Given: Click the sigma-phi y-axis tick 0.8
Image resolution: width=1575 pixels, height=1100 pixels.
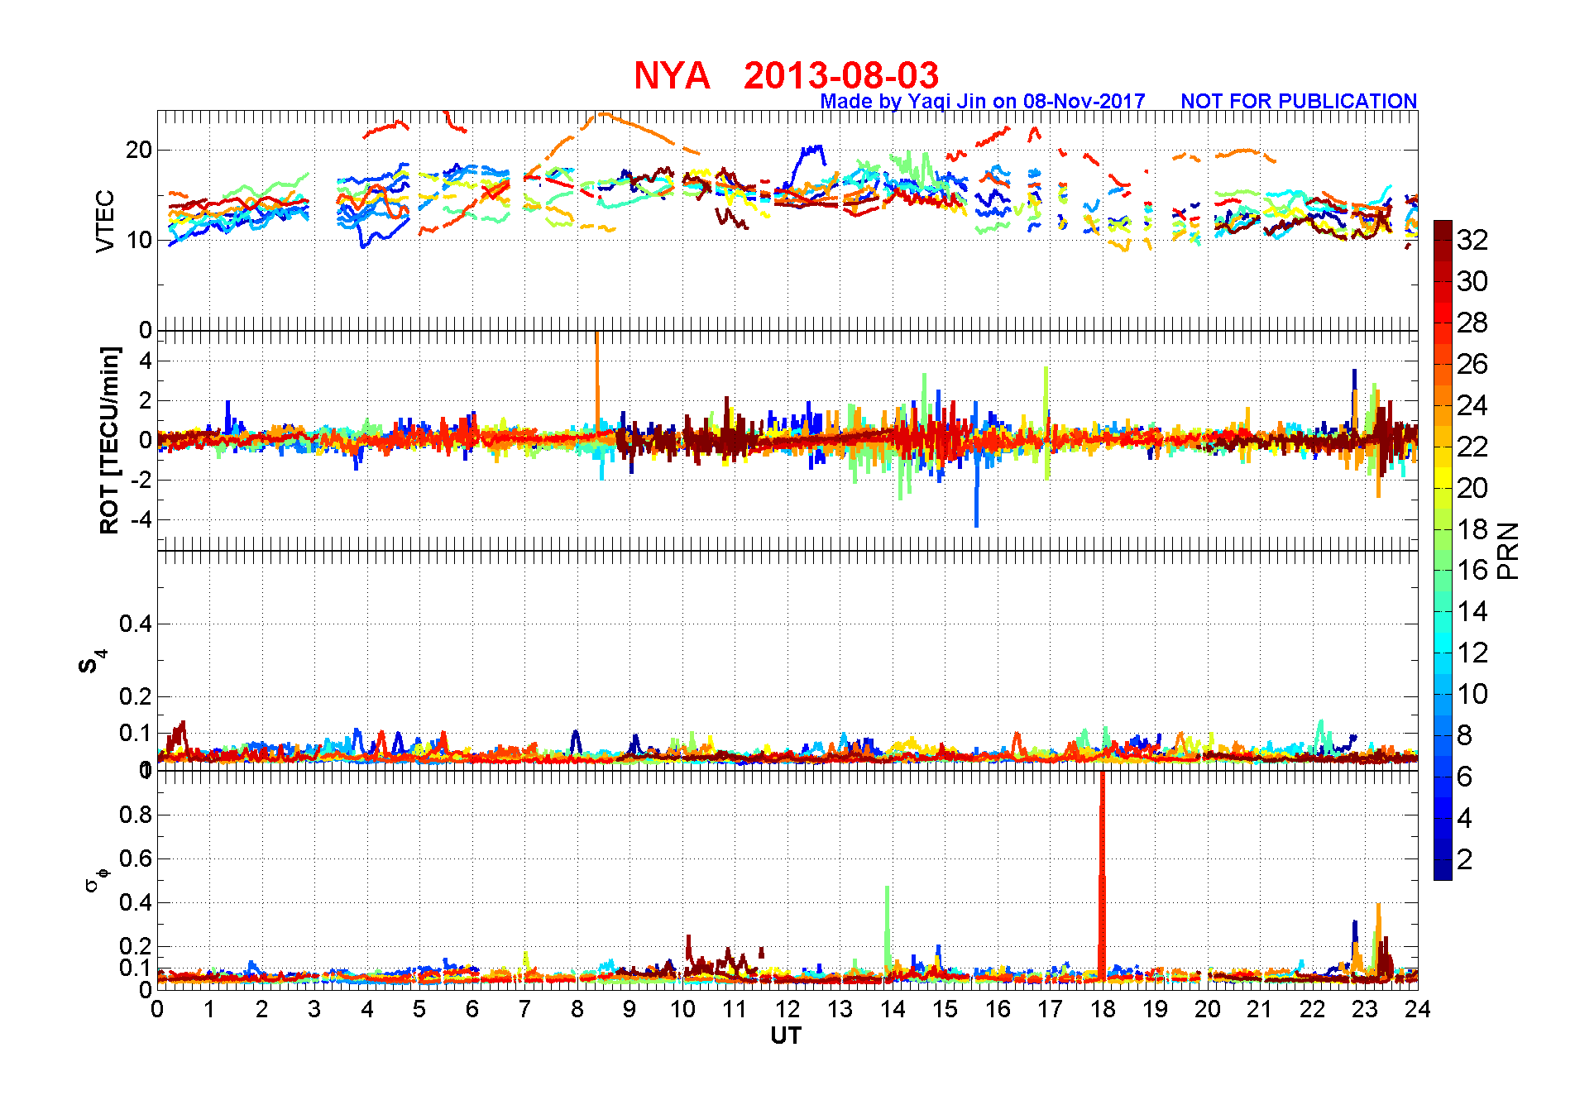Looking at the screenshot, I should [136, 815].
